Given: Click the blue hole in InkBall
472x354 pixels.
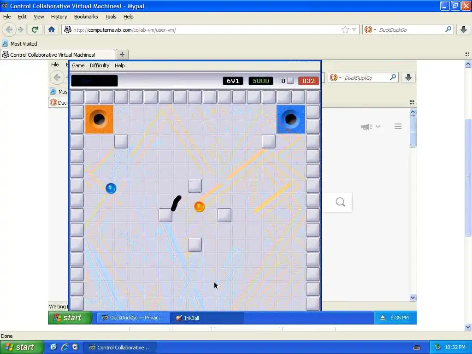Looking at the screenshot, I should (290, 119).
